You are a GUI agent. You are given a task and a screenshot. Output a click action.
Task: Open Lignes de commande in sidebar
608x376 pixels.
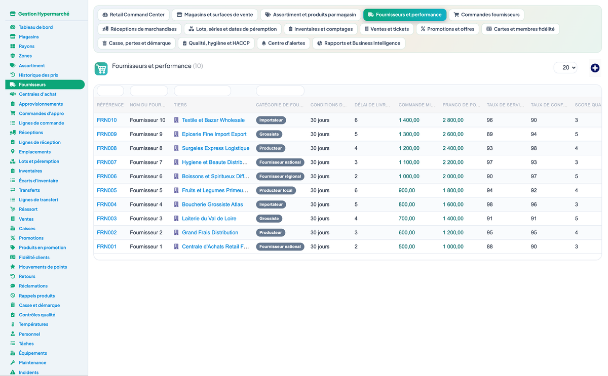tap(42, 123)
